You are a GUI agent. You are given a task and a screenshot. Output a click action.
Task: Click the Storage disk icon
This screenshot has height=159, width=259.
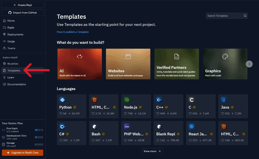click(3, 145)
